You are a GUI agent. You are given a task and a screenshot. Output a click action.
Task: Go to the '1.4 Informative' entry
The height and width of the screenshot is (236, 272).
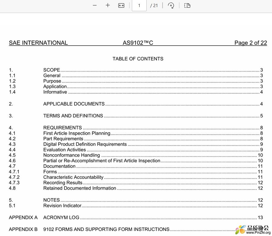136,92
